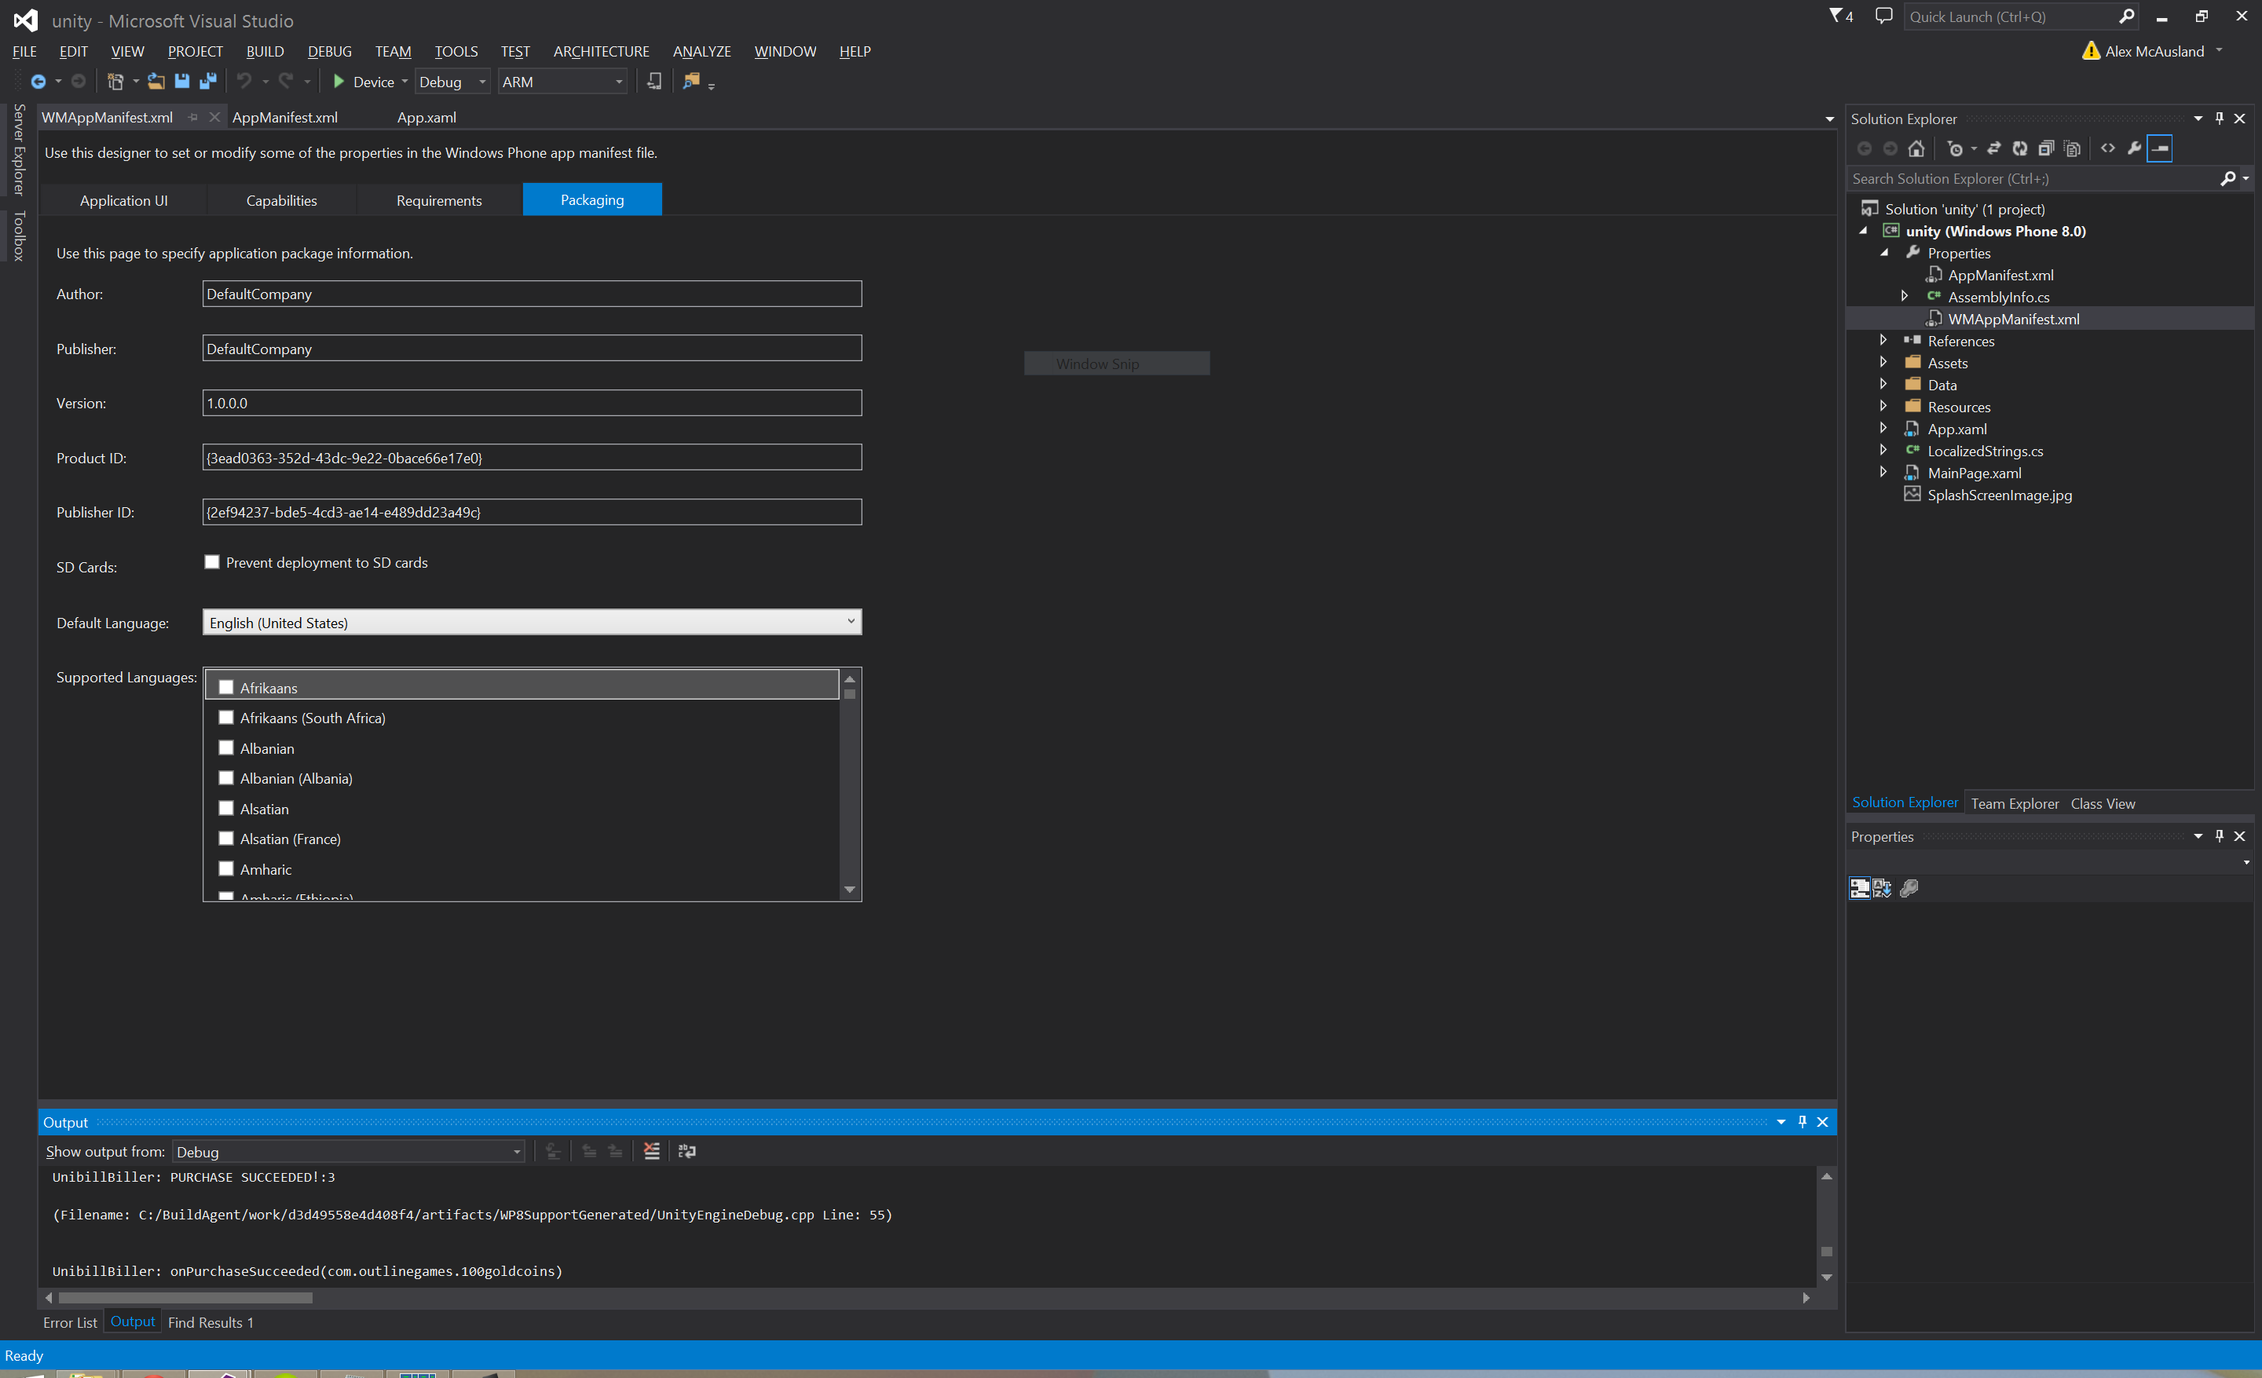Click the Solution Explorer Home icon
The height and width of the screenshot is (1378, 2262).
[1916, 148]
